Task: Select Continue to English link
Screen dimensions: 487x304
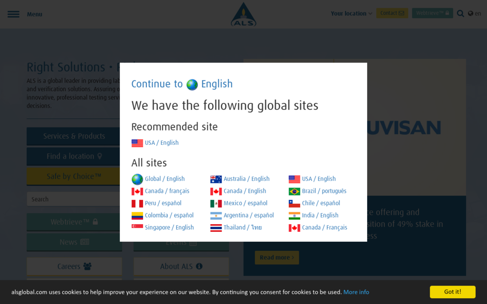Action: 182,84
